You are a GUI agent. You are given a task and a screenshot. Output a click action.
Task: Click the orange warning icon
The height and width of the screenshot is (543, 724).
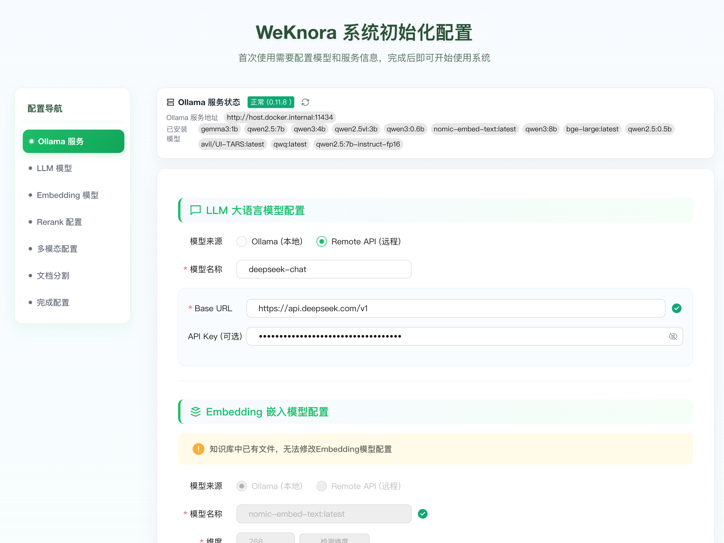coord(198,449)
